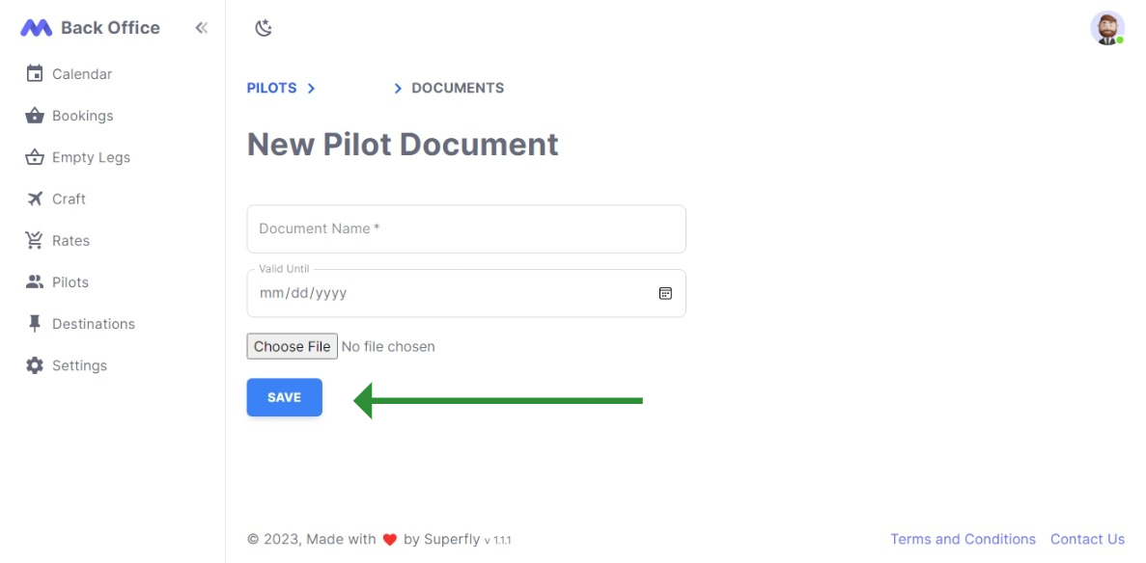Viewport: 1146px width, 563px height.
Task: Select the Pilots people icon
Action: 33,281
